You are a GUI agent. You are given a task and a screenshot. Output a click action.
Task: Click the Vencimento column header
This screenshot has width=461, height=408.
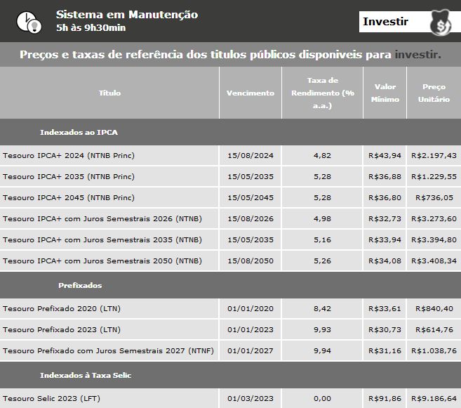[250, 93]
